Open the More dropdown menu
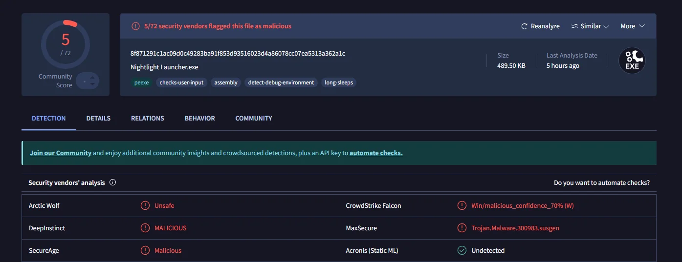The width and height of the screenshot is (682, 262). click(x=633, y=26)
